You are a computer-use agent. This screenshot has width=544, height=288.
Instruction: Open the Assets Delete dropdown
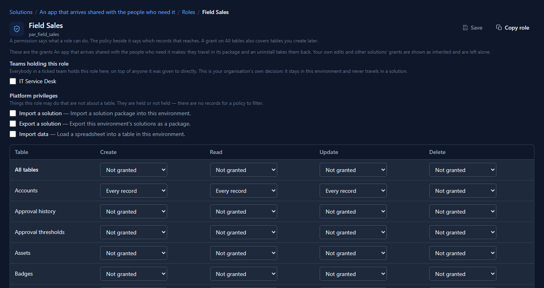[x=462, y=253]
